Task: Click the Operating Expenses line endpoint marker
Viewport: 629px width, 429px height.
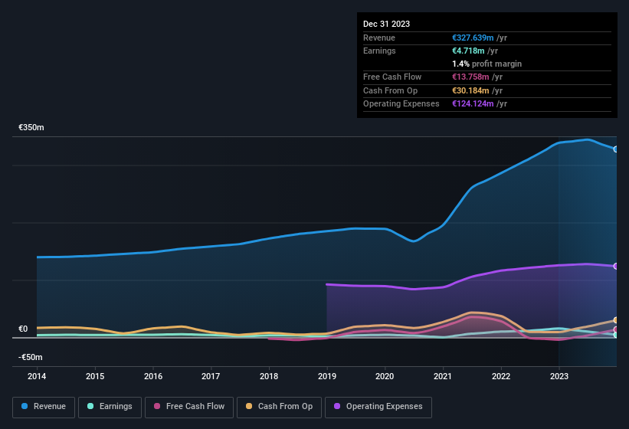Action: [616, 267]
